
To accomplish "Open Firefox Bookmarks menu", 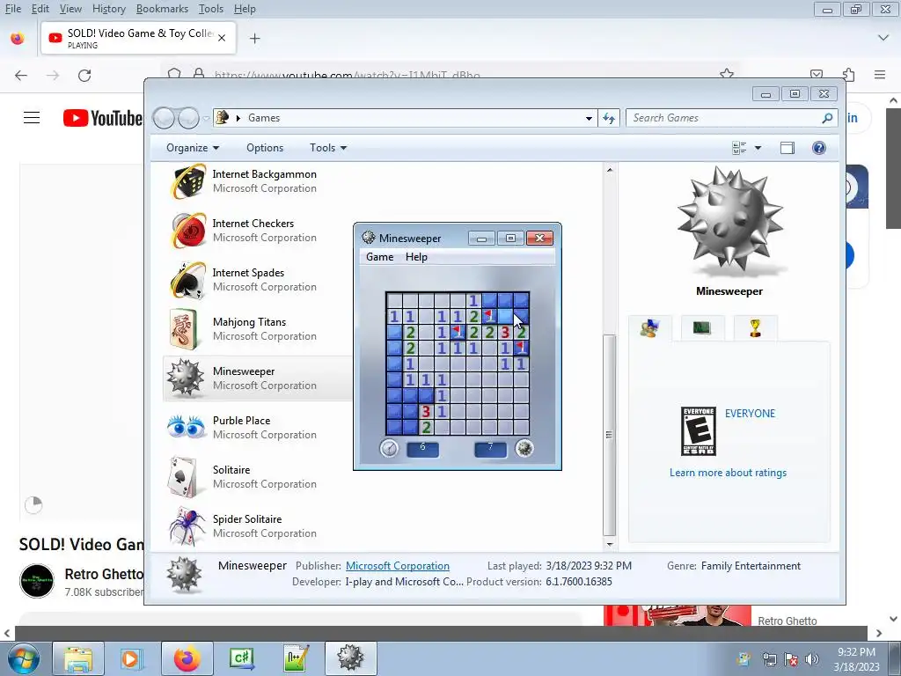I will pos(162,9).
